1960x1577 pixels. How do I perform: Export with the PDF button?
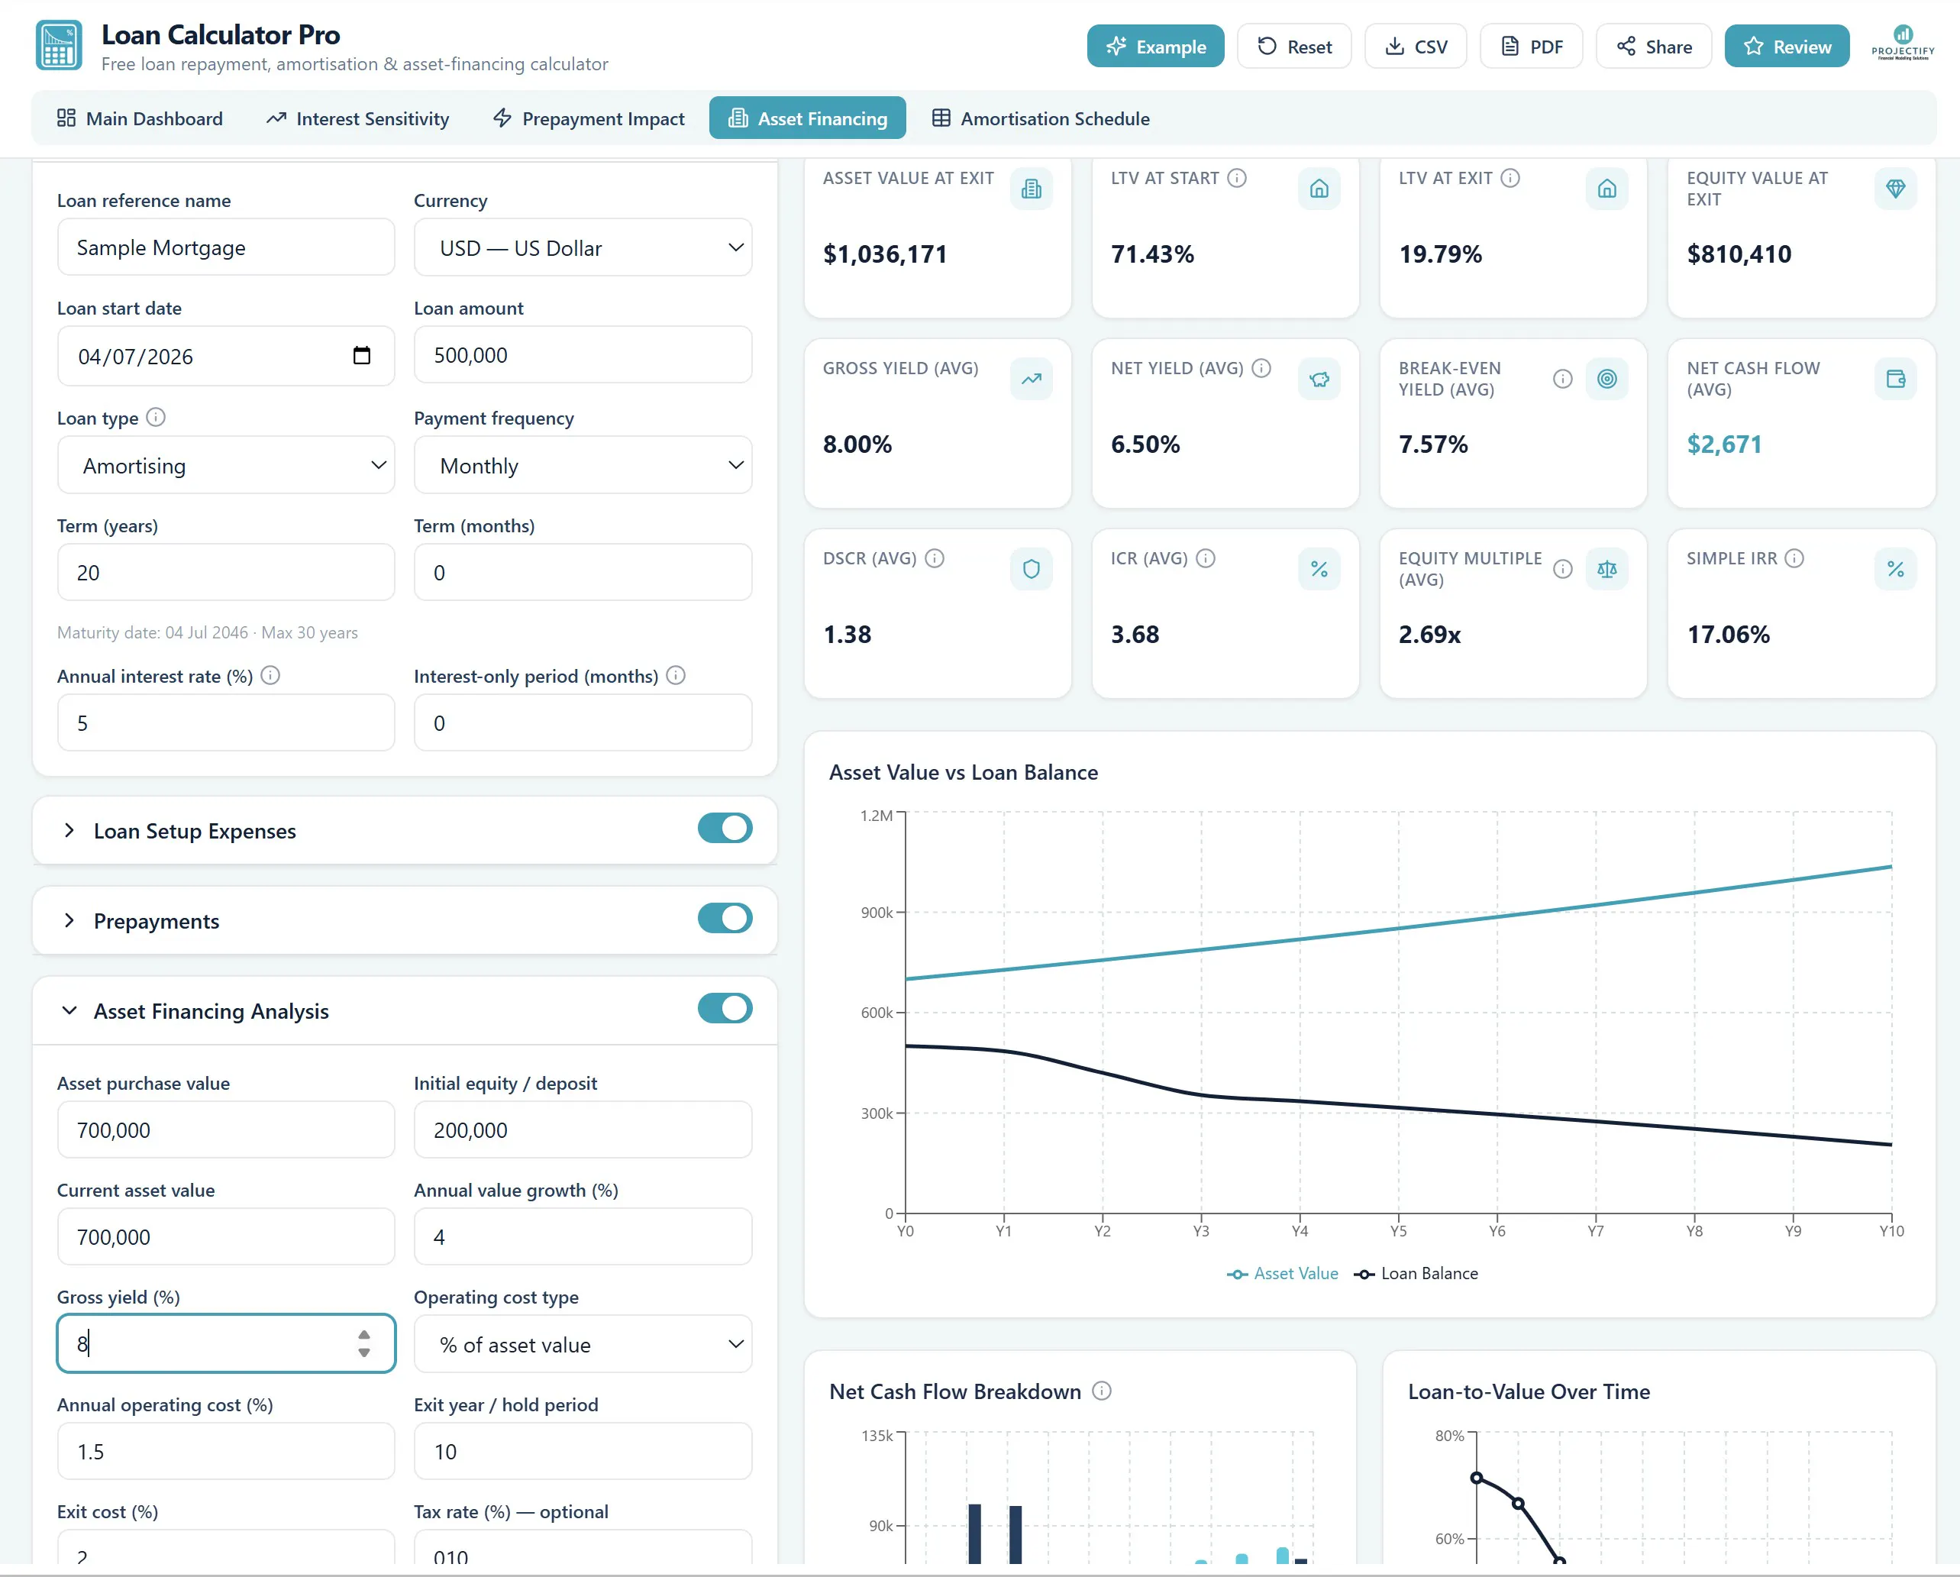click(1531, 47)
